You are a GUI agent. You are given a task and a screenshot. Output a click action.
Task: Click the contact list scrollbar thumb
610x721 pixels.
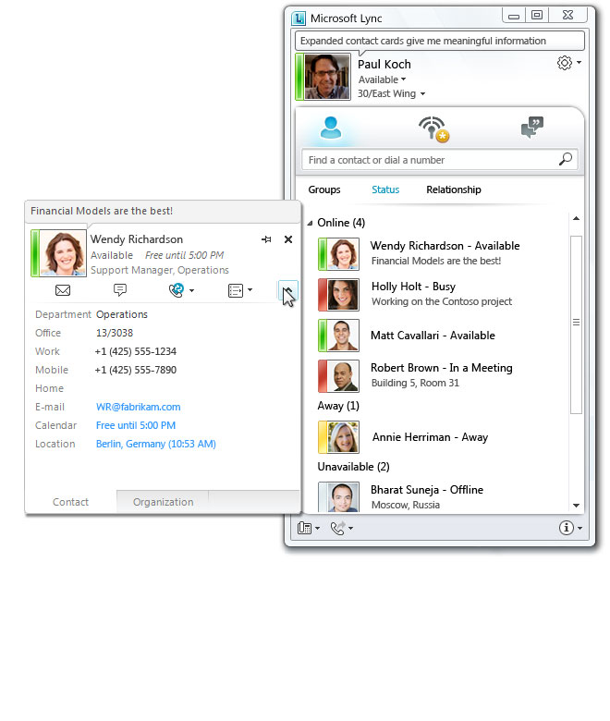click(x=576, y=324)
